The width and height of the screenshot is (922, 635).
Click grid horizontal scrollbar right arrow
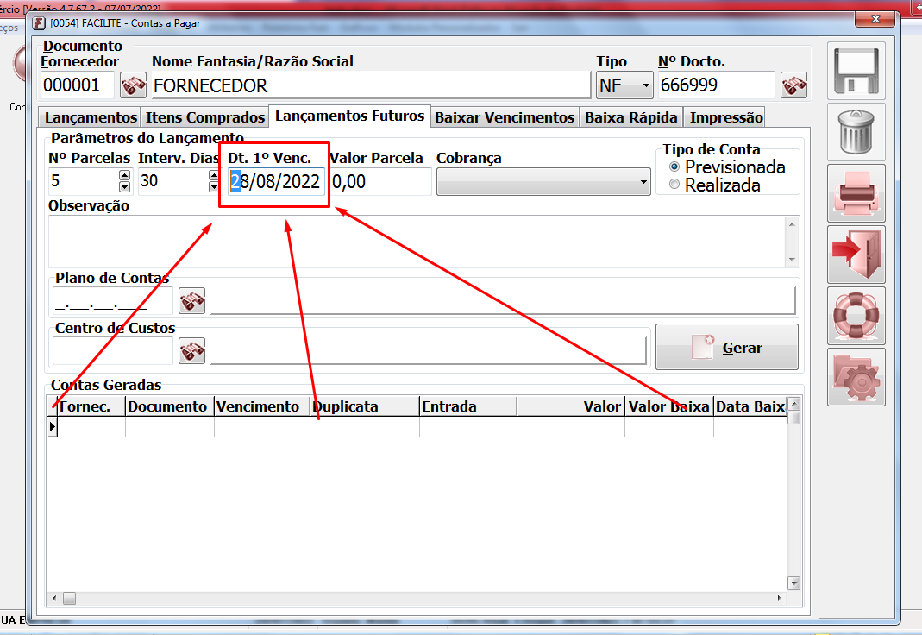[779, 599]
